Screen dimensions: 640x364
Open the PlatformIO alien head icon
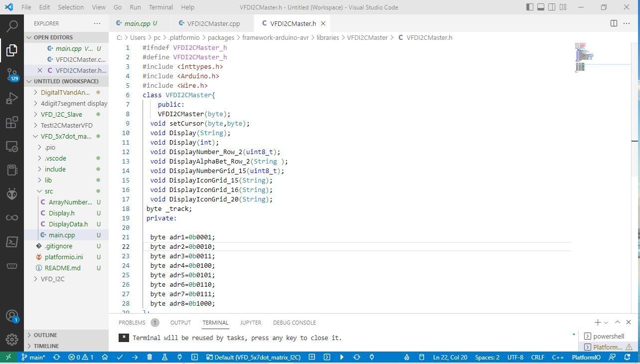[x=12, y=194]
